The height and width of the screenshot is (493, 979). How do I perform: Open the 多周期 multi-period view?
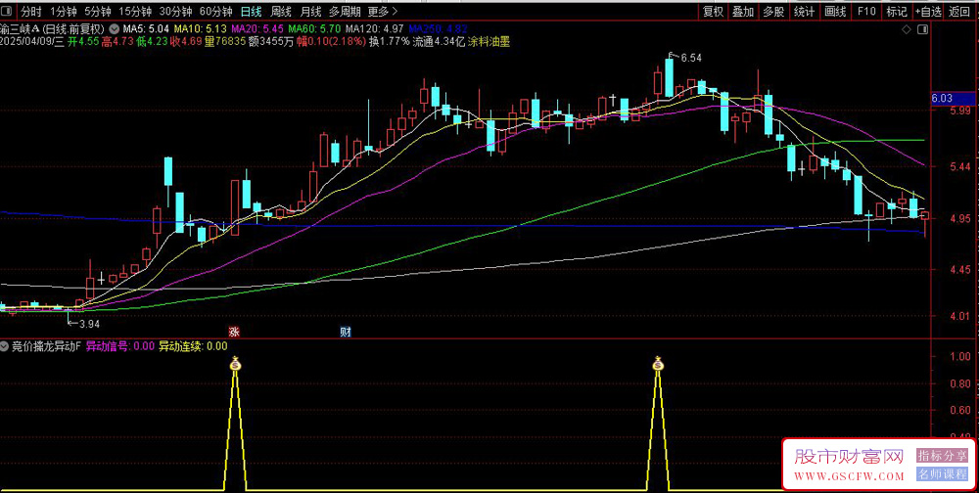tap(344, 11)
